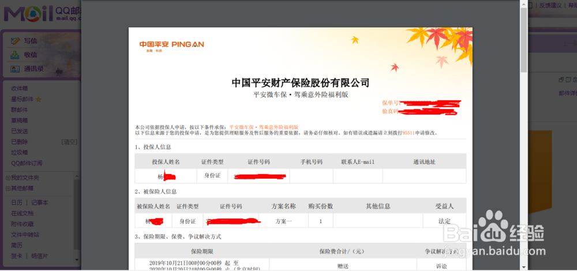
Task: Open QQ邮件订阅 subscriptions
Action: (x=27, y=163)
